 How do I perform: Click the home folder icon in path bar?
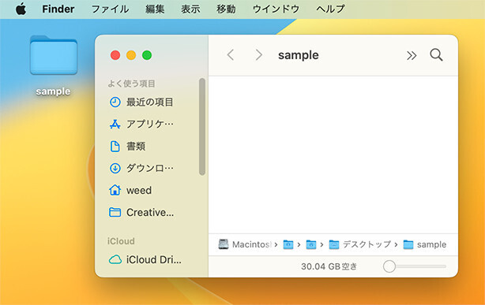[x=311, y=244]
